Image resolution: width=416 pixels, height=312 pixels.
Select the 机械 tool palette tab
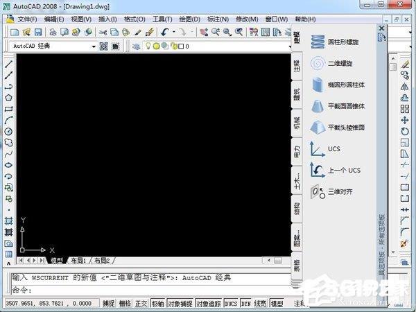(x=297, y=123)
